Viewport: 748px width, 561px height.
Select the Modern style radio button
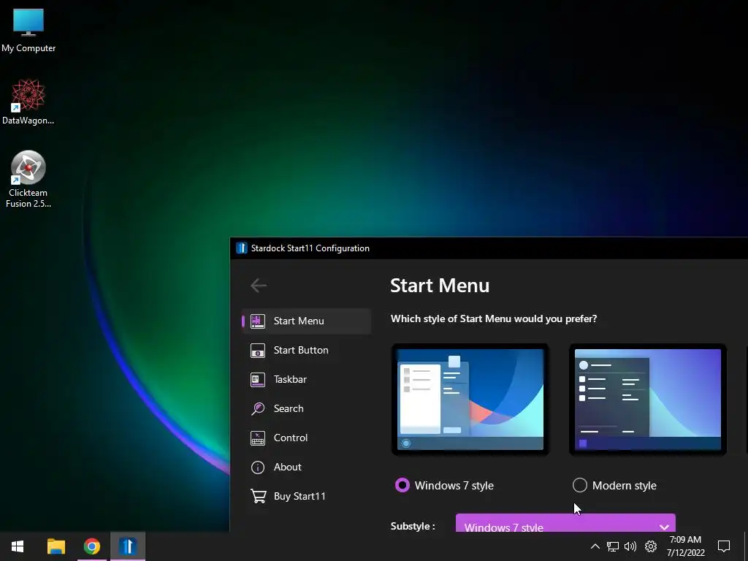click(579, 485)
